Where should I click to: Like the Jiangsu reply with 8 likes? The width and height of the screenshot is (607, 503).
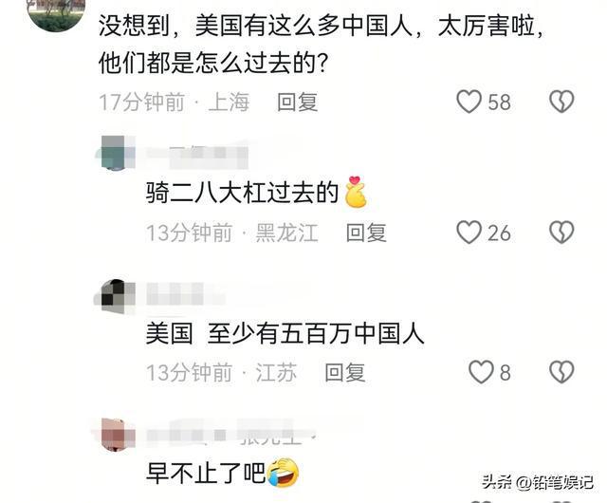pyautogui.click(x=481, y=372)
